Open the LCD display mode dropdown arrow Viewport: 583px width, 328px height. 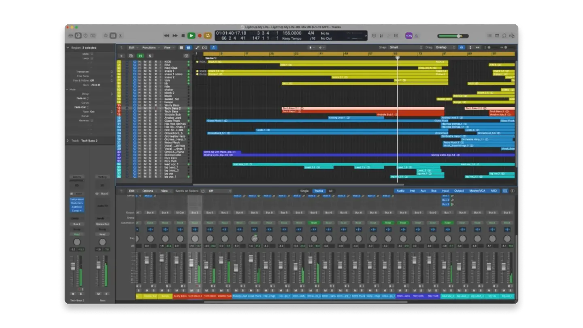(x=366, y=36)
